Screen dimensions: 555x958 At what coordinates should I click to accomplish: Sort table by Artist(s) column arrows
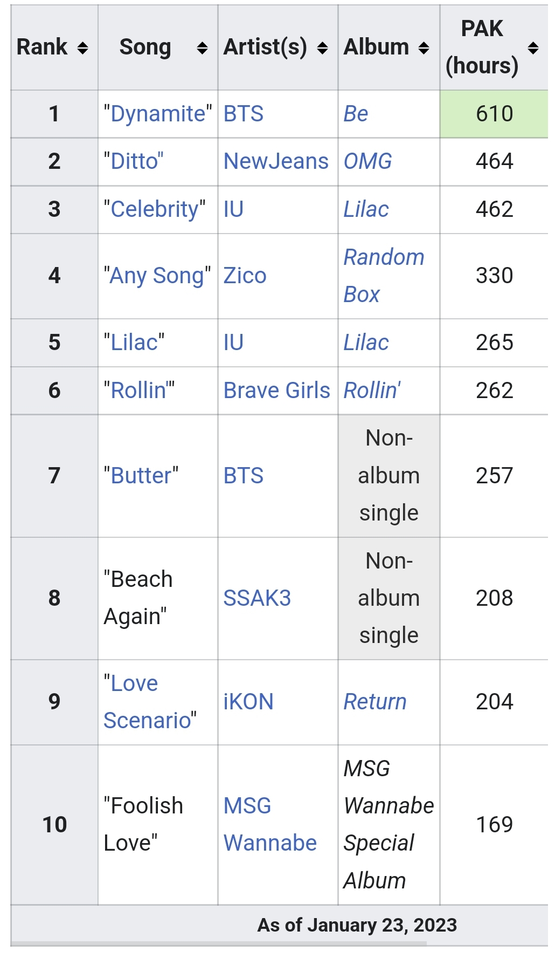pos(322,48)
